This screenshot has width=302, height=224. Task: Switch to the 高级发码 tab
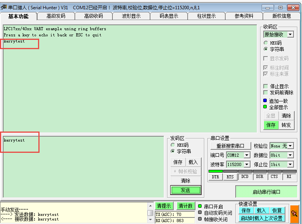pyautogui.click(x=56, y=16)
